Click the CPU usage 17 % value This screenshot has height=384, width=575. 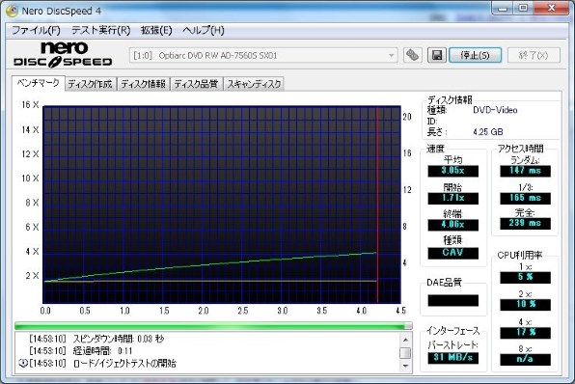tap(525, 333)
